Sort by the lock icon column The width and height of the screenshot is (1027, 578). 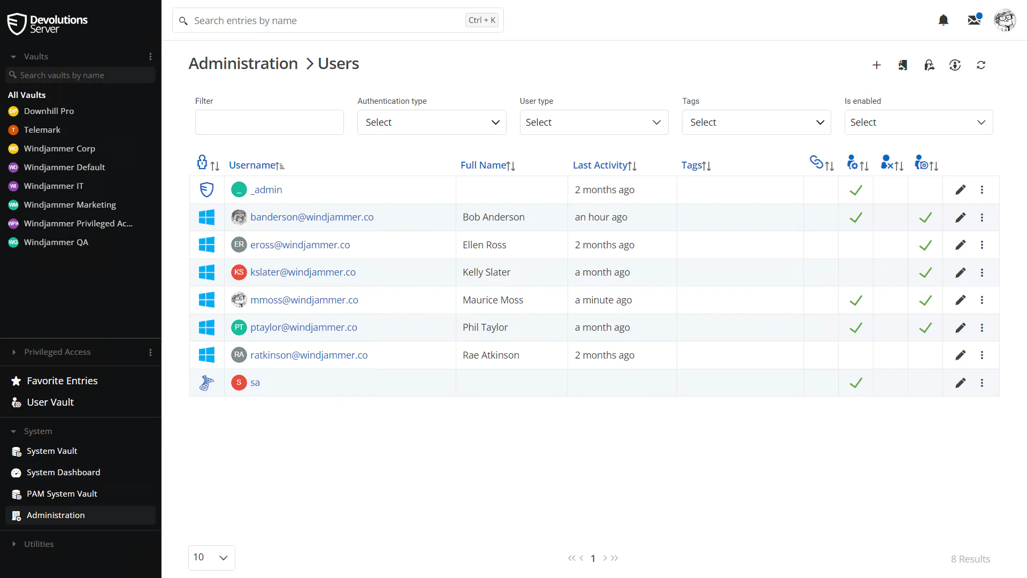208,163
